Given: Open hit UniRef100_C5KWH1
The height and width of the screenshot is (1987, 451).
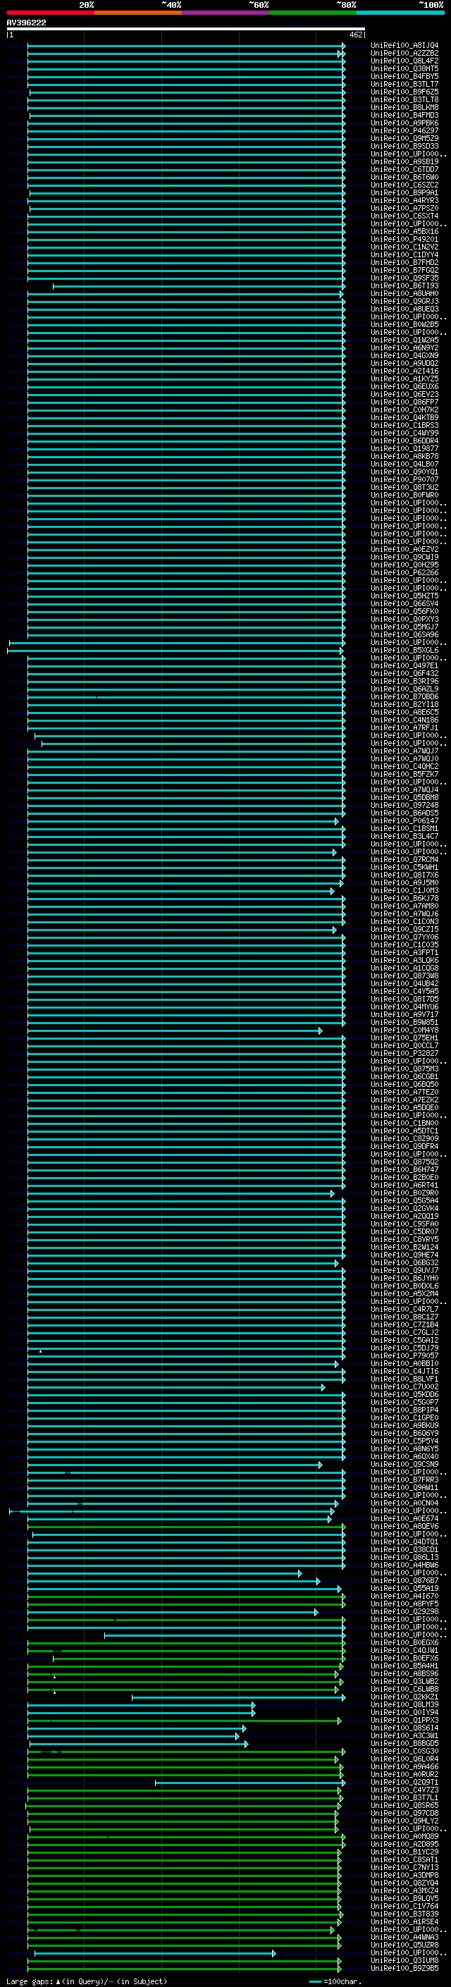Looking at the screenshot, I should [404, 867].
